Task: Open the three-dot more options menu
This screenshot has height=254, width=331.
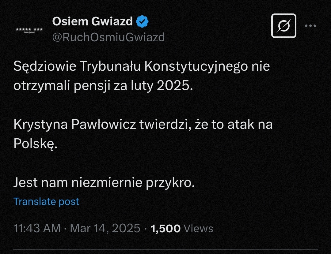Action: click(310, 26)
